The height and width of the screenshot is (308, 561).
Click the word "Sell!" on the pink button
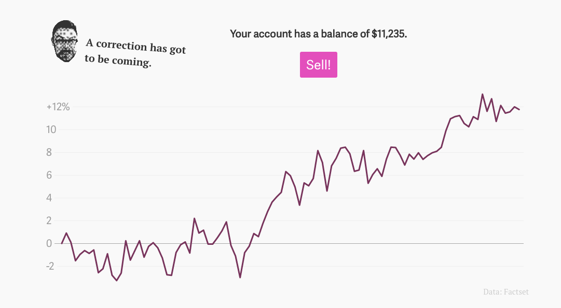click(318, 65)
